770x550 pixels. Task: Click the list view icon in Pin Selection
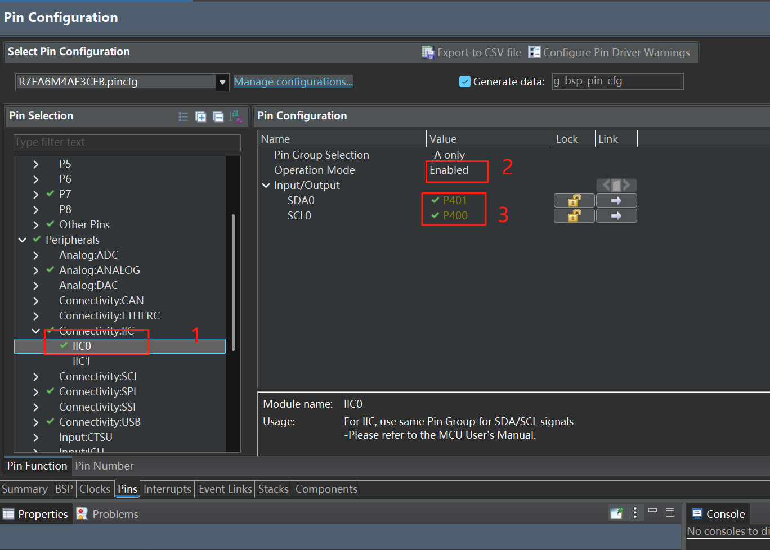[x=183, y=116]
